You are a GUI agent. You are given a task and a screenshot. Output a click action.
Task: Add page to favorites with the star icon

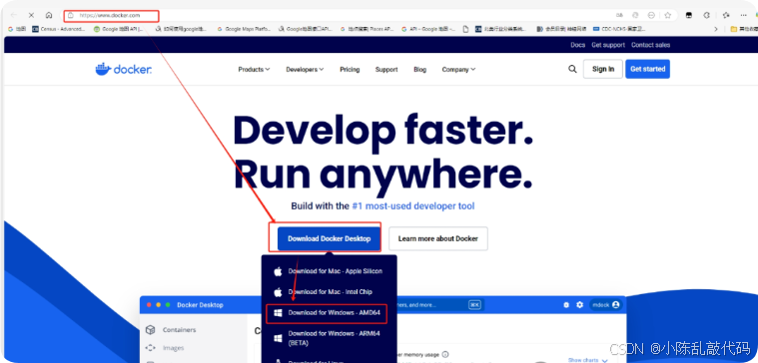coord(667,15)
